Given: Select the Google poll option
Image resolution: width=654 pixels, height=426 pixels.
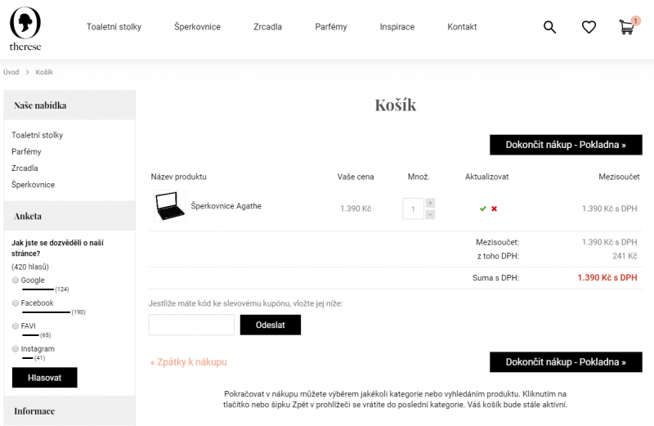Looking at the screenshot, I should click(x=16, y=280).
